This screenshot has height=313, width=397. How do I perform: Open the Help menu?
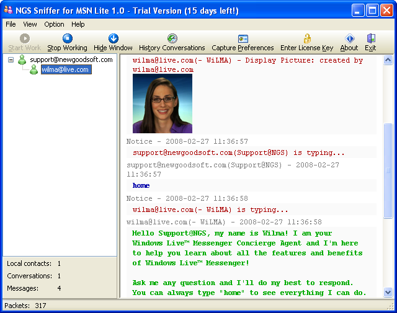pos(78,24)
